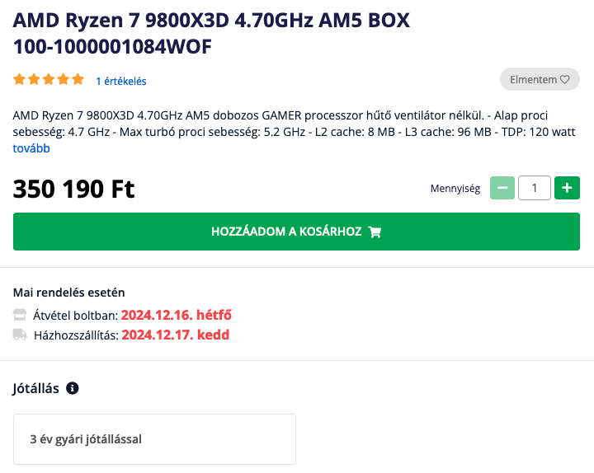Click the Mennyiség quantity input field
594x473 pixels.
pos(535,188)
